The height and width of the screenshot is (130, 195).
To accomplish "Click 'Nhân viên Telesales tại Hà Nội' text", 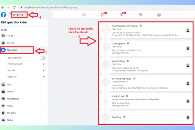I will (125, 68).
